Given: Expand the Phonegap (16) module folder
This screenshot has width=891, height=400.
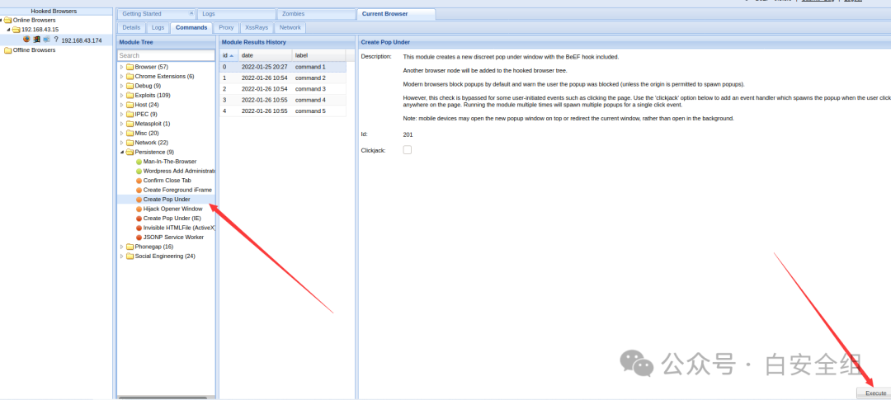Looking at the screenshot, I should click(x=121, y=247).
